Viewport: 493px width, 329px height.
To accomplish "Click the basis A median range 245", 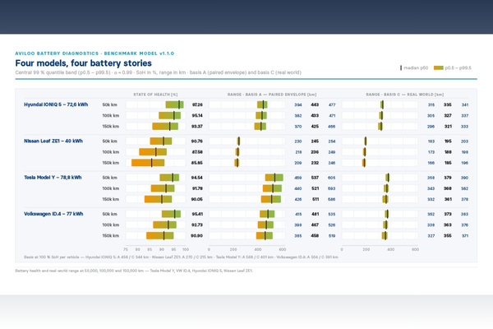I will click(x=315, y=141).
